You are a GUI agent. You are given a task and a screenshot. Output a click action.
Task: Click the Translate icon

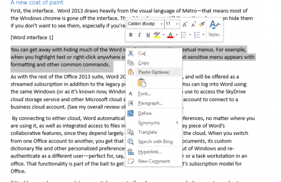pos(131,132)
